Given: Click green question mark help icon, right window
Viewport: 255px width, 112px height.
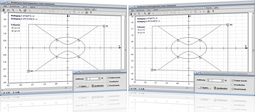Looking at the screenshot, I should pyautogui.click(x=213, y=11).
